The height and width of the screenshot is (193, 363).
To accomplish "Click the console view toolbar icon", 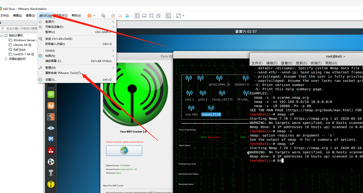I will [168, 16].
